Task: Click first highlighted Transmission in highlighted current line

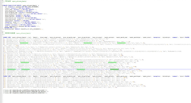Action: [11, 69]
